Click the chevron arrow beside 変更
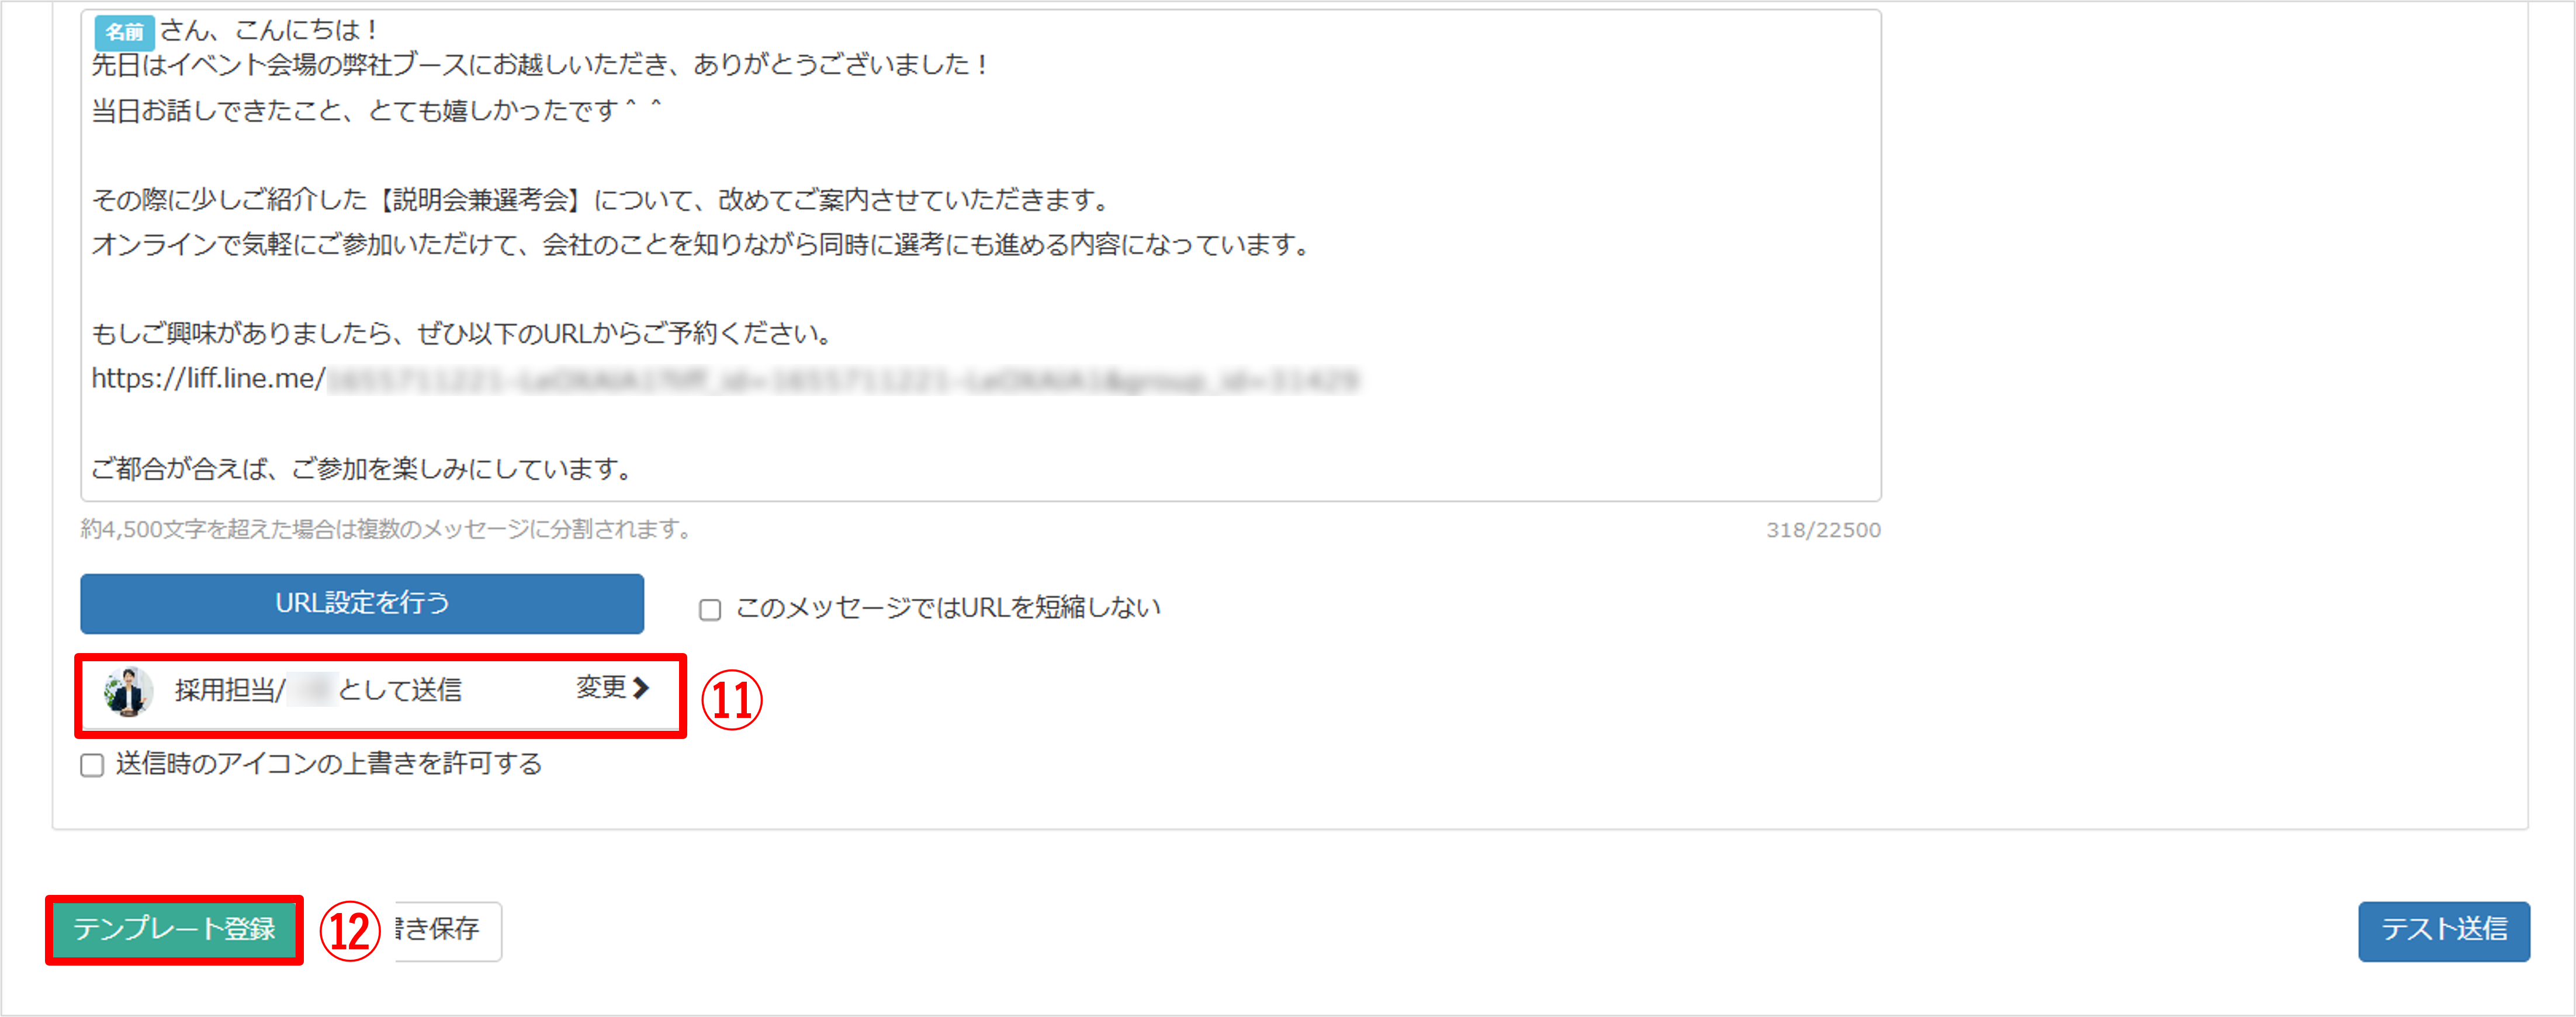 (642, 688)
